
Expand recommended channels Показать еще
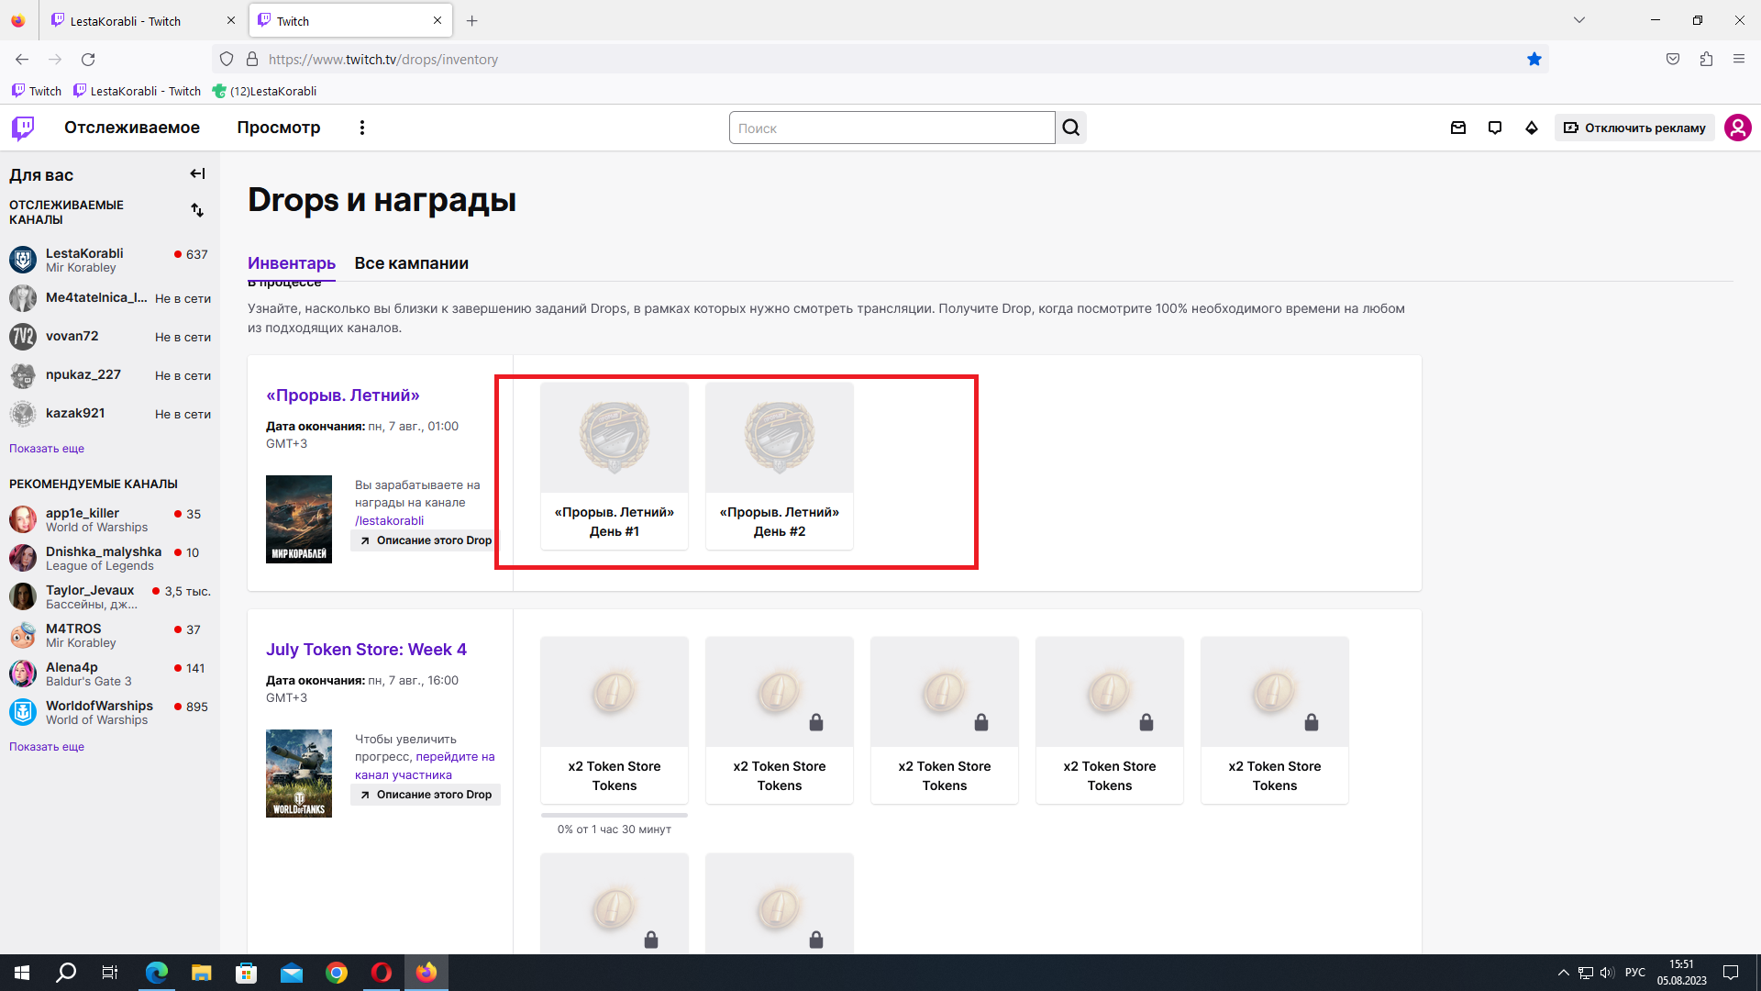(47, 747)
